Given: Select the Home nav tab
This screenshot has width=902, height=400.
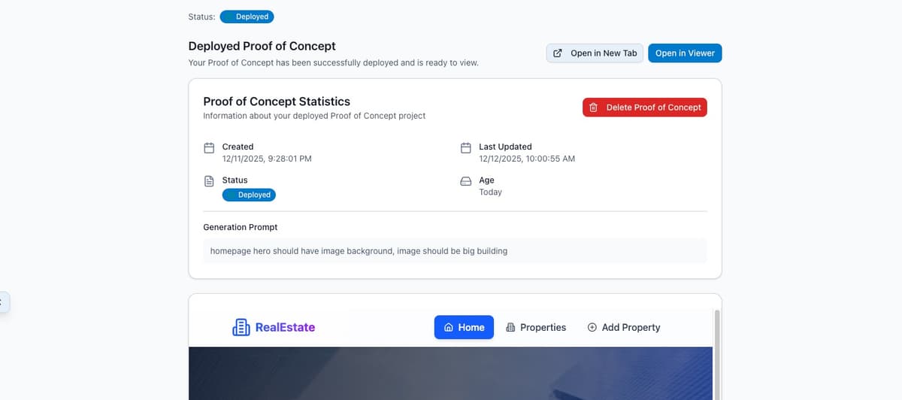Looking at the screenshot, I should (x=464, y=328).
